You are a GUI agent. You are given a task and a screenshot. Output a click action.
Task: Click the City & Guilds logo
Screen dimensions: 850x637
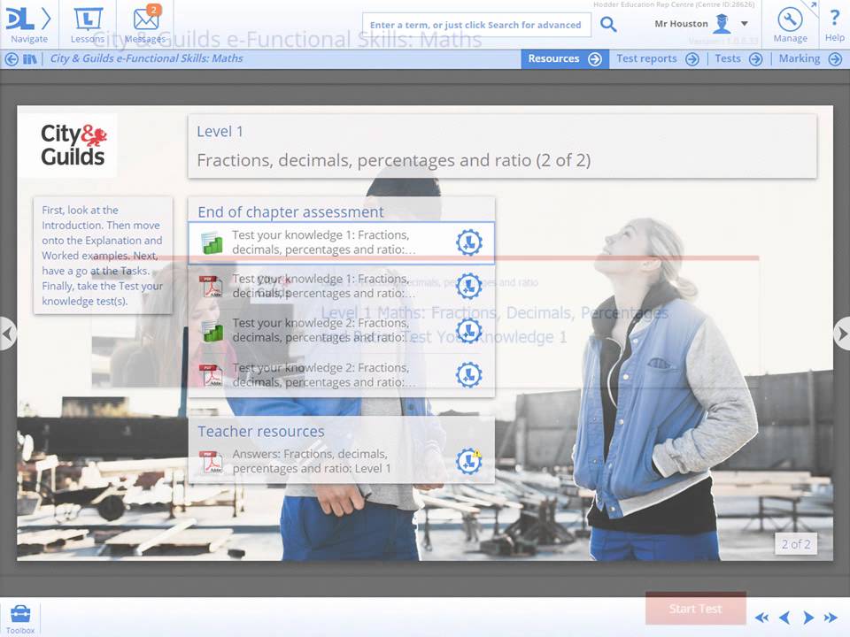pos(73,145)
